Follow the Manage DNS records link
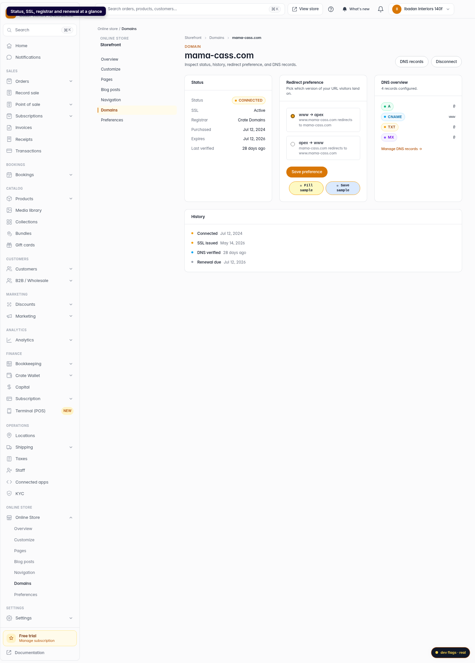 point(401,149)
